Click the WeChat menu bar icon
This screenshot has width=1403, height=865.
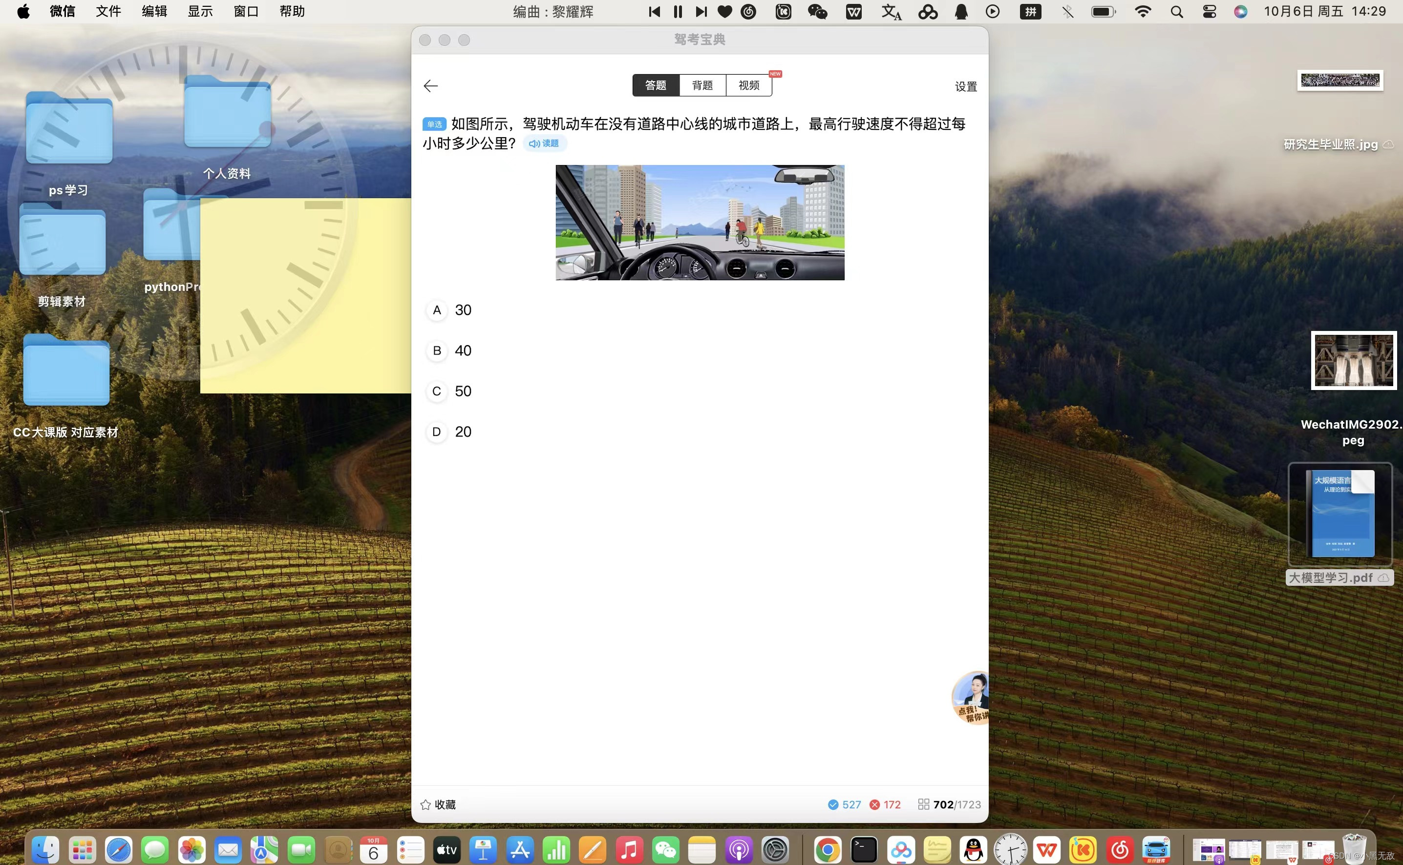[x=817, y=11]
